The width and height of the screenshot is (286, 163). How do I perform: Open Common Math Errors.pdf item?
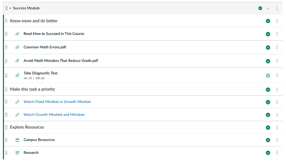click(45, 47)
